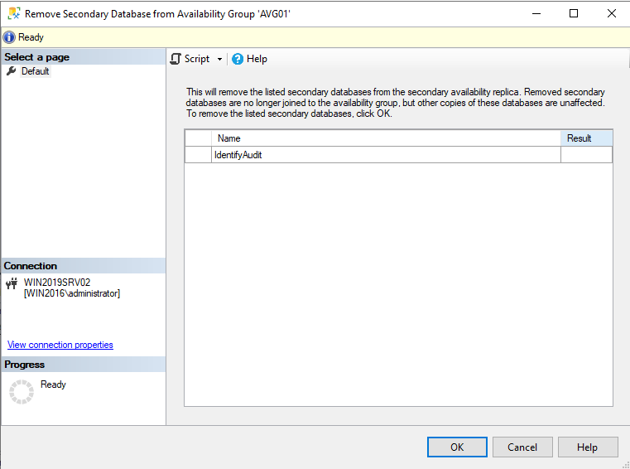Click the window resize grip icon
The image size is (630, 469).
[625, 465]
